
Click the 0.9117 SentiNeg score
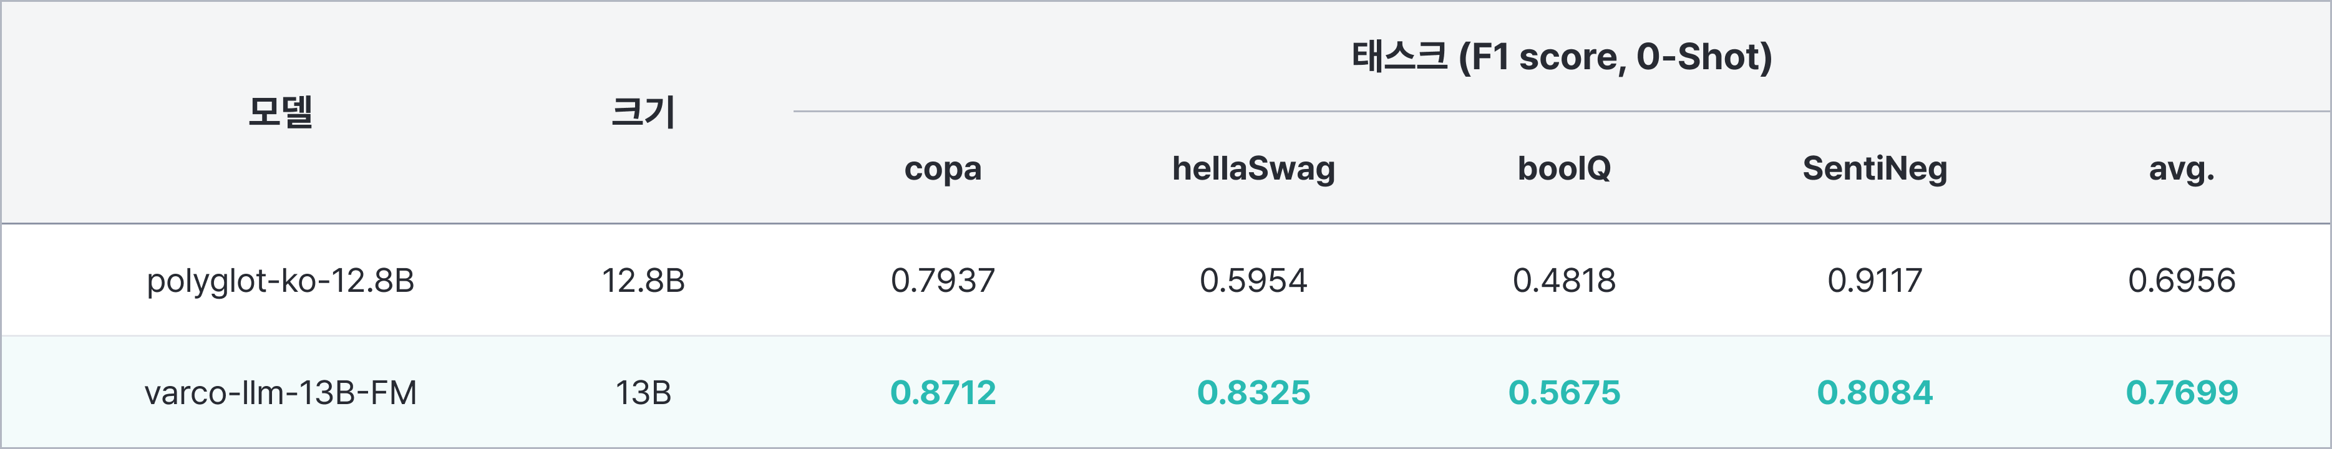(x=1874, y=281)
